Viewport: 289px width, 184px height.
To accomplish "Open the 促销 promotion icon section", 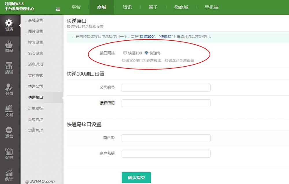I will pos(9,153).
